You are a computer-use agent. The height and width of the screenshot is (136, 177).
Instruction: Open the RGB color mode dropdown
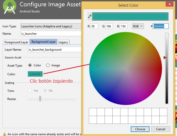(138, 26)
